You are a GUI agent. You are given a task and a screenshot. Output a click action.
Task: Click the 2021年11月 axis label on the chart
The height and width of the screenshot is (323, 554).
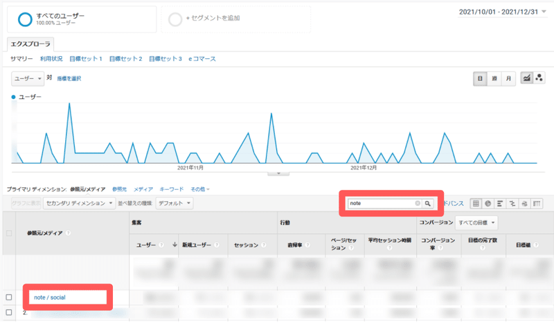point(190,168)
